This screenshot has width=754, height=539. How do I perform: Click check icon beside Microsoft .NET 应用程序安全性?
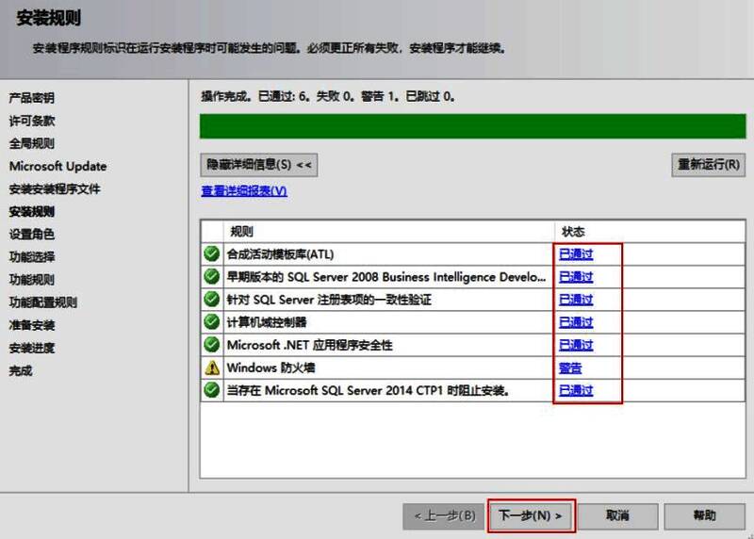click(x=211, y=345)
